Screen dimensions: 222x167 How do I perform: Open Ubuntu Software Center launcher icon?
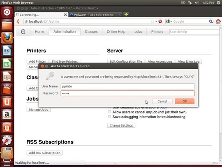point(7,89)
